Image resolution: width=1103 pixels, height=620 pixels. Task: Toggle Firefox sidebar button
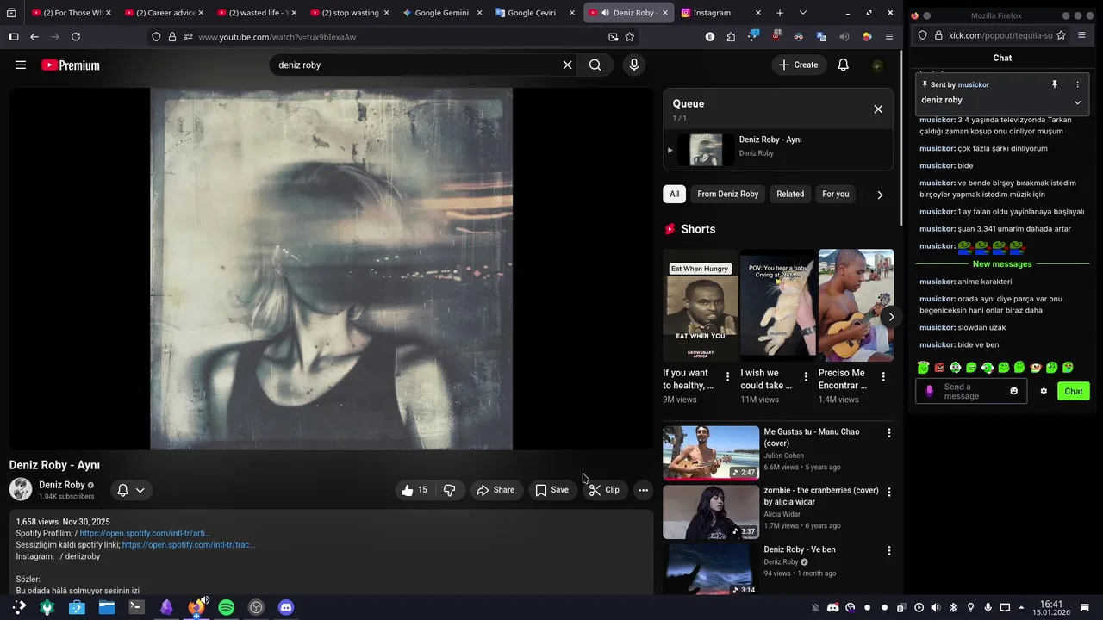pyautogui.click(x=14, y=37)
